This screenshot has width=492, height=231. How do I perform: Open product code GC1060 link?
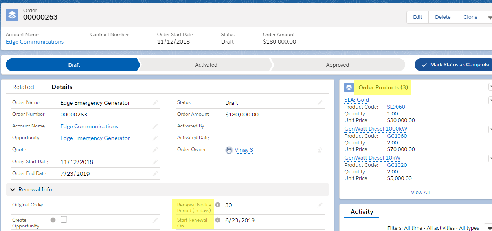point(397,136)
